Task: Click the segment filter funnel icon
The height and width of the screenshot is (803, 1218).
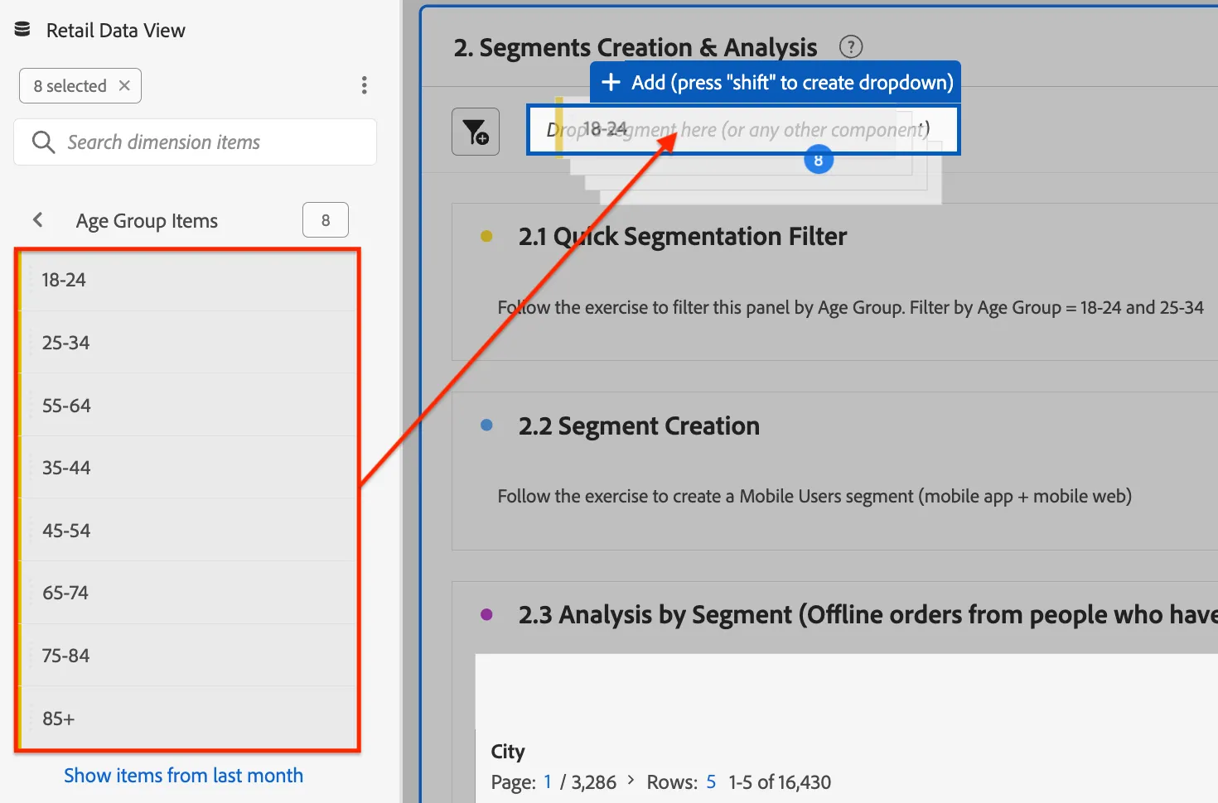Action: pyautogui.click(x=476, y=132)
